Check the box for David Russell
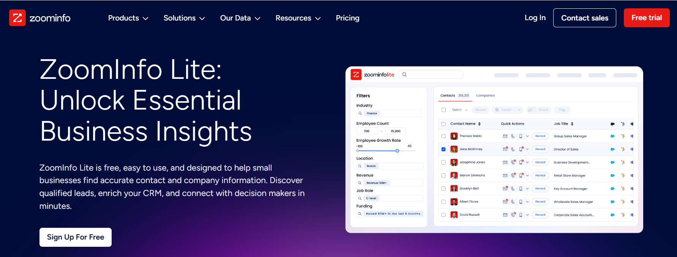This screenshot has height=257, width=677. click(x=443, y=215)
